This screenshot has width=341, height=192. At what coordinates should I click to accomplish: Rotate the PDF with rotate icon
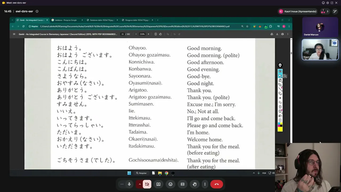click(x=160, y=34)
